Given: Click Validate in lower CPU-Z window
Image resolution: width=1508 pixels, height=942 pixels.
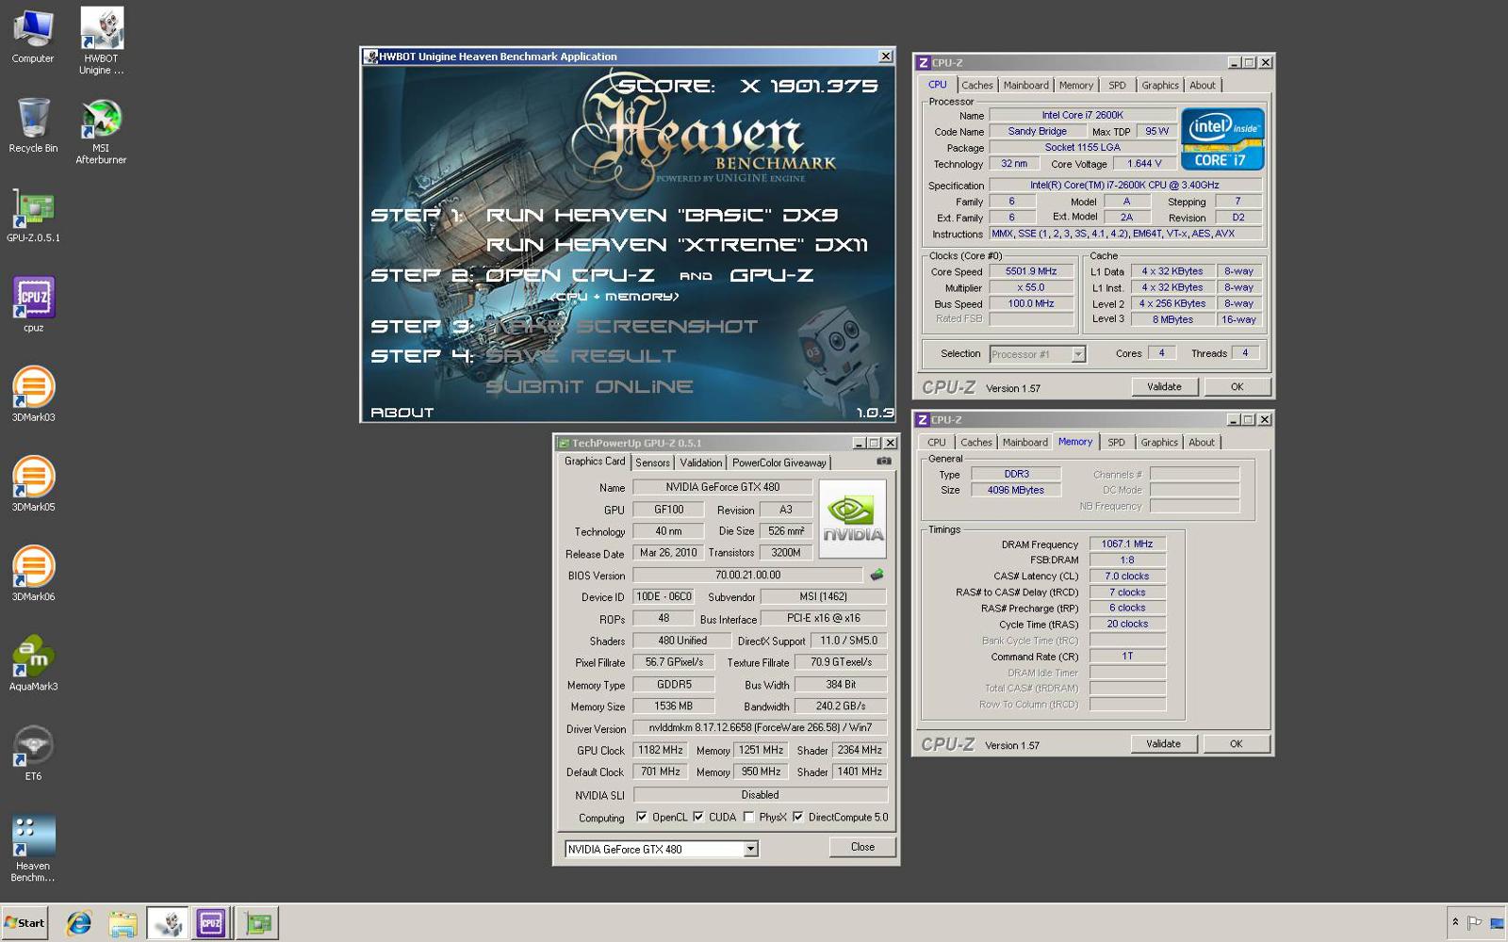Looking at the screenshot, I should click(1163, 743).
